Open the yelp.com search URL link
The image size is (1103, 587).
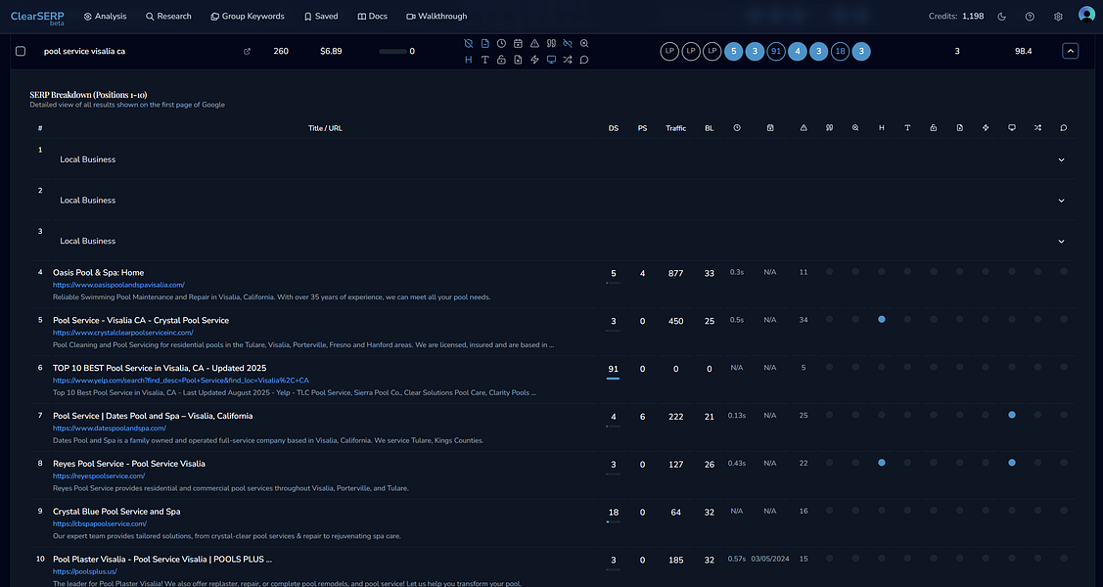click(181, 381)
